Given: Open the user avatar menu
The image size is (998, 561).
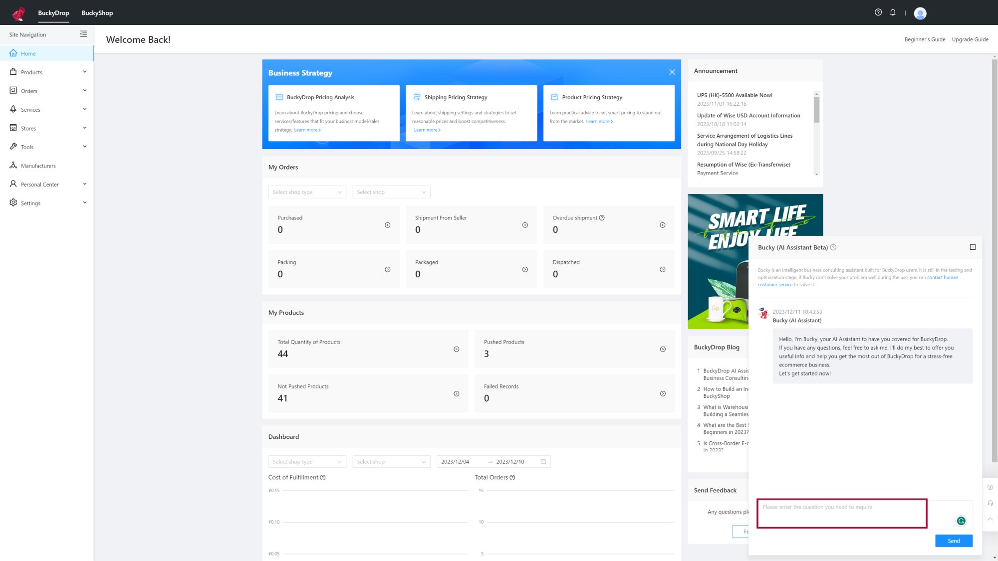Looking at the screenshot, I should [x=920, y=13].
